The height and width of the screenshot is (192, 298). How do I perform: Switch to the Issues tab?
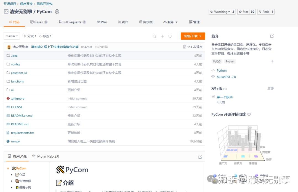(39, 22)
